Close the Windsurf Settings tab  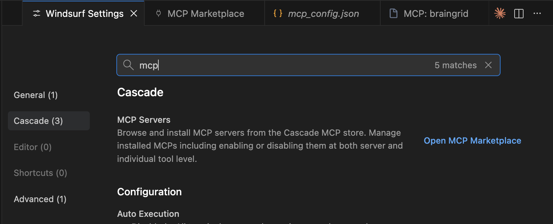[x=134, y=14]
